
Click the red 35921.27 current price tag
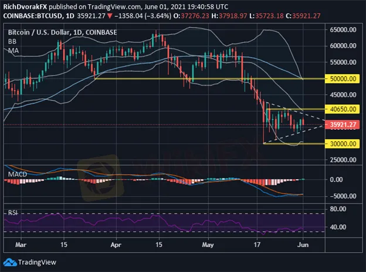point(342,125)
